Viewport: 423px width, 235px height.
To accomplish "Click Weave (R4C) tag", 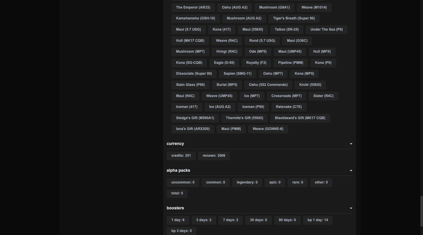I will 227,40.
